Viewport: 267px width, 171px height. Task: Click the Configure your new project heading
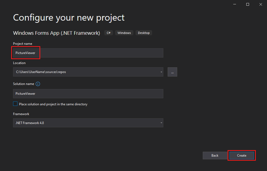69,17
